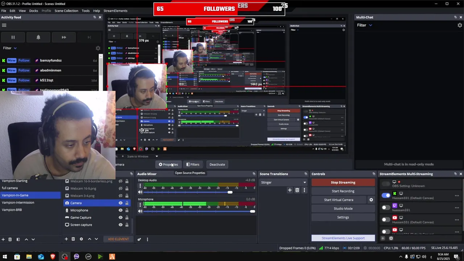
Task: Move scene up
Action: click(26, 239)
